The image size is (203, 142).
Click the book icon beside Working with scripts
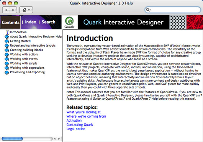7,63
